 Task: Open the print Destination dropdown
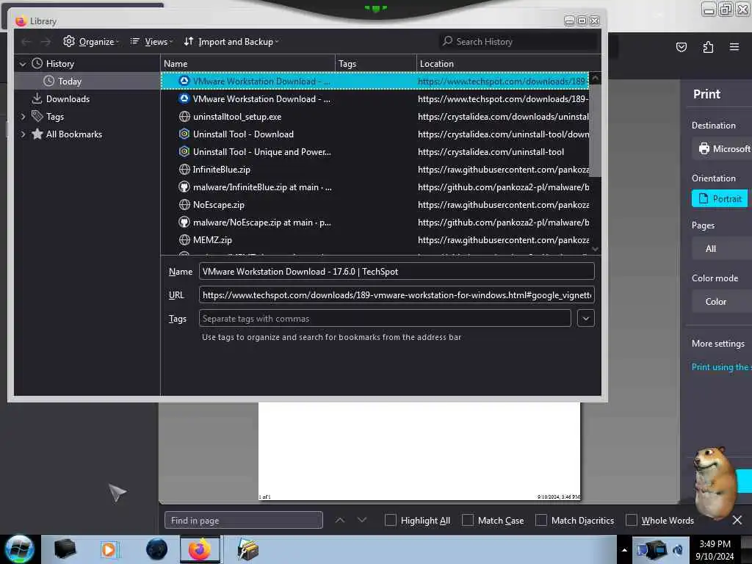(722, 148)
